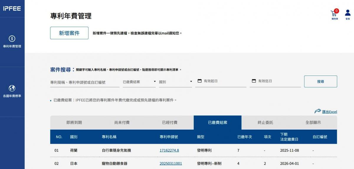Open patent application number 17162274.8
This screenshot has height=169, width=354.
point(169,150)
